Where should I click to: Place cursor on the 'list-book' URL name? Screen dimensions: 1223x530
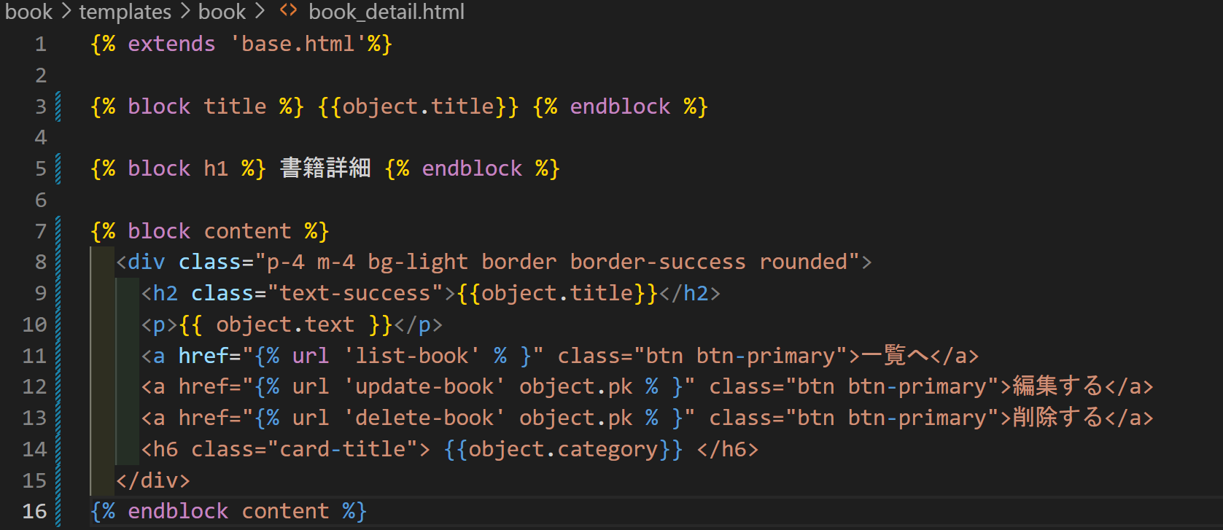click(412, 356)
